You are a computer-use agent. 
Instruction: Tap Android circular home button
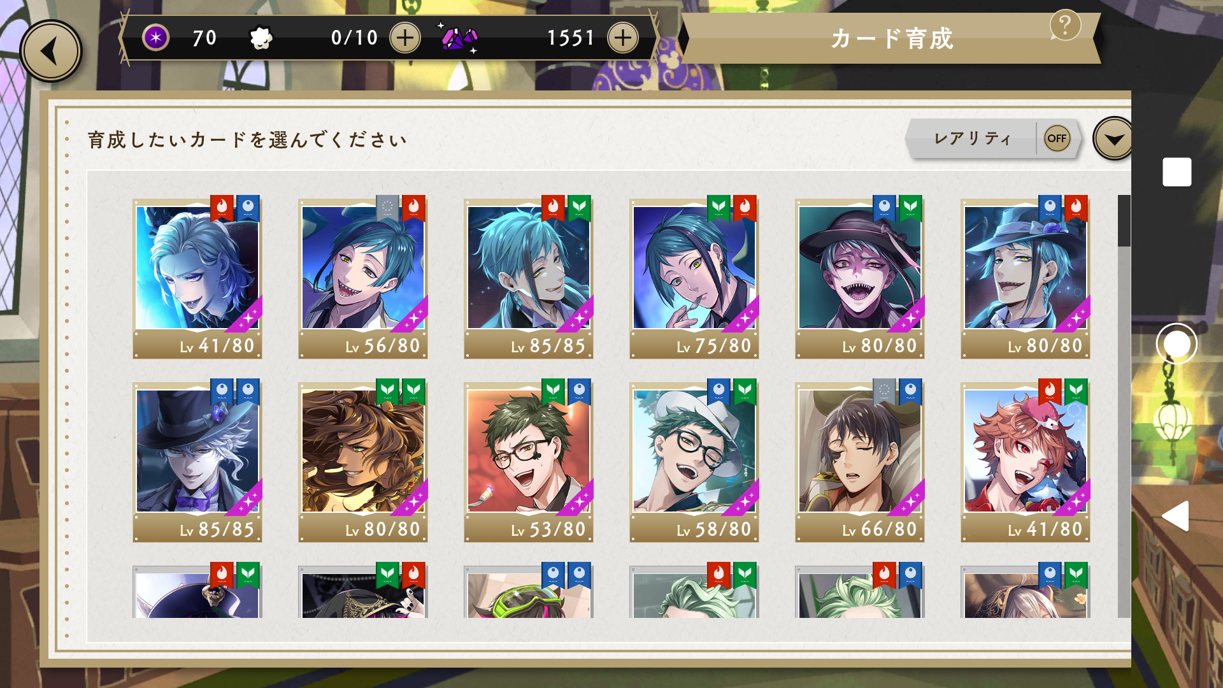point(1177,344)
